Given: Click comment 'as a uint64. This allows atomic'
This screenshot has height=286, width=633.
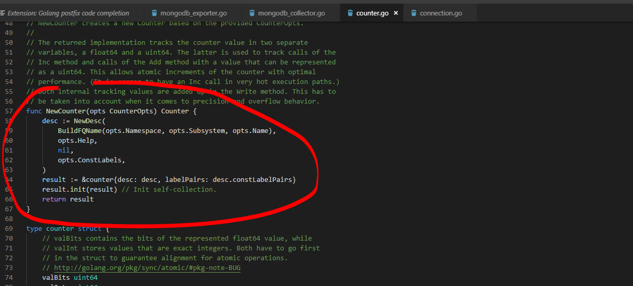Looking at the screenshot, I should [x=171, y=72].
